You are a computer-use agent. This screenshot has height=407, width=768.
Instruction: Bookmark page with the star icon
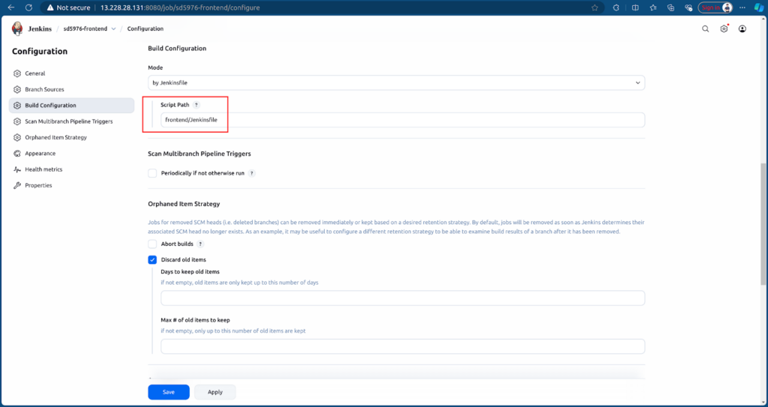pyautogui.click(x=595, y=7)
